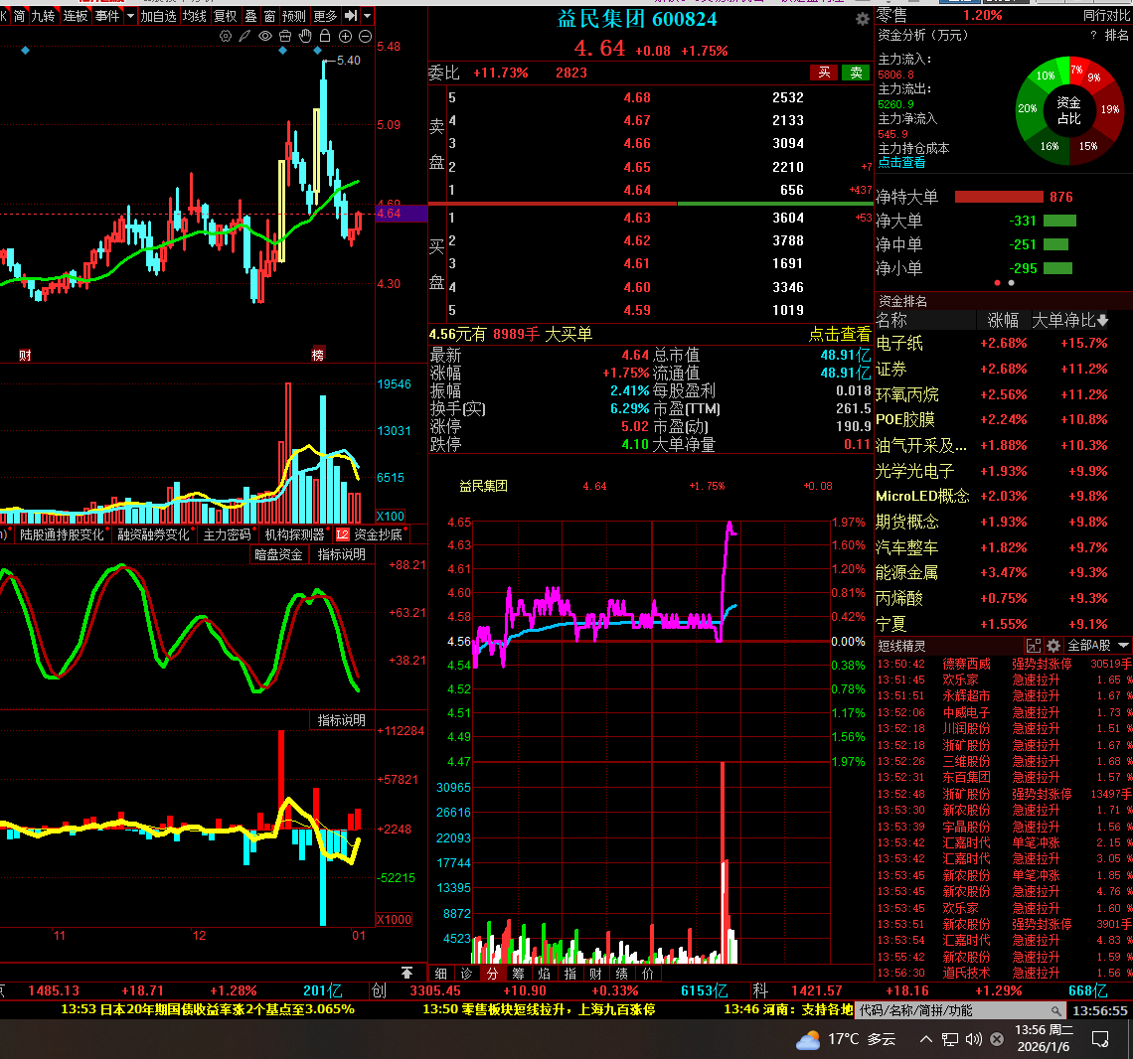Sort by 大单净比 column header
1133x1059 pixels.
click(x=1069, y=320)
